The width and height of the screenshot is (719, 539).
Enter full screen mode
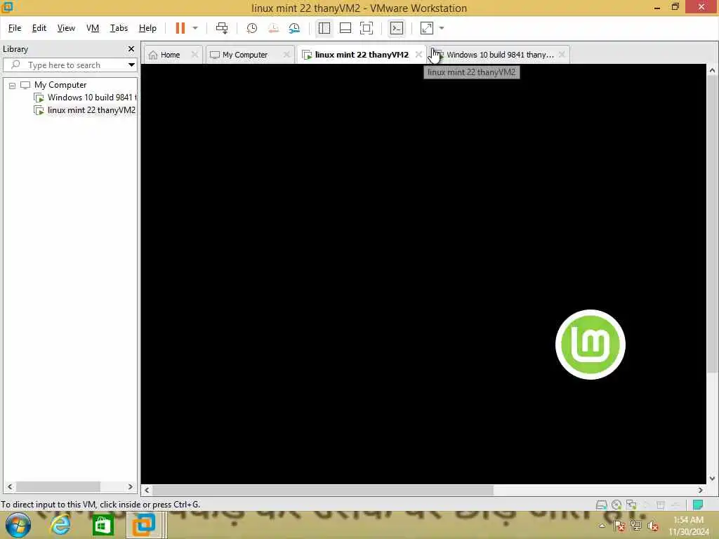click(367, 28)
